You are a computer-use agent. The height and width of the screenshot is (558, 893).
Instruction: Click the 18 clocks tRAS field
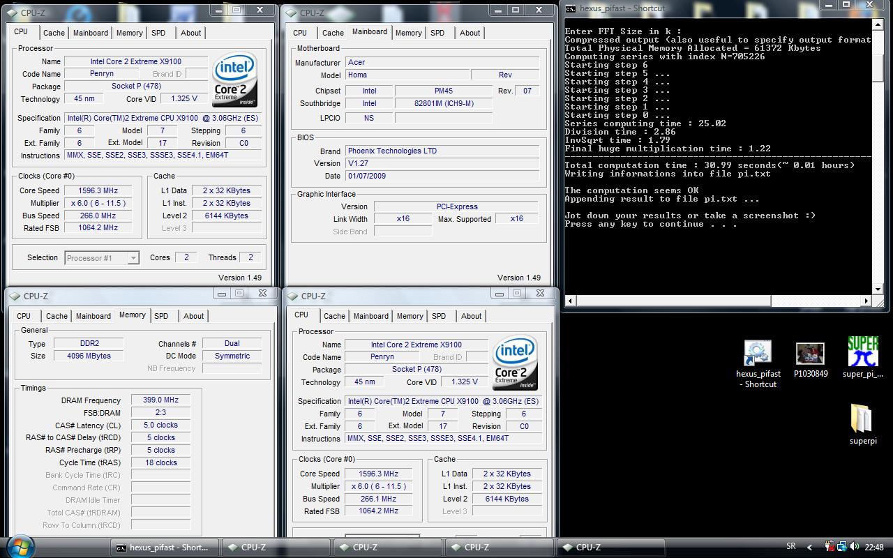[161, 463]
